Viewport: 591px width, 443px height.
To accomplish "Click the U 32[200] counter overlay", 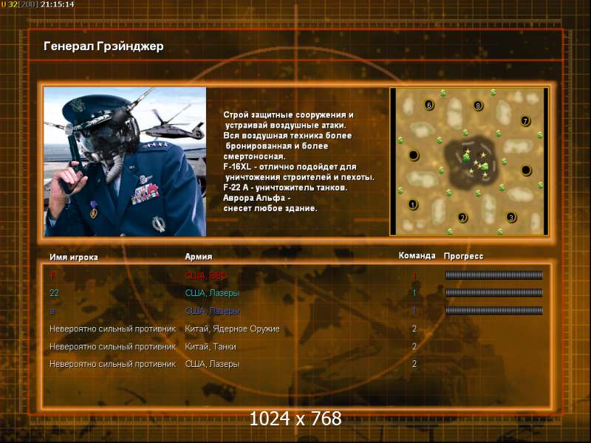I will pos(19,4).
